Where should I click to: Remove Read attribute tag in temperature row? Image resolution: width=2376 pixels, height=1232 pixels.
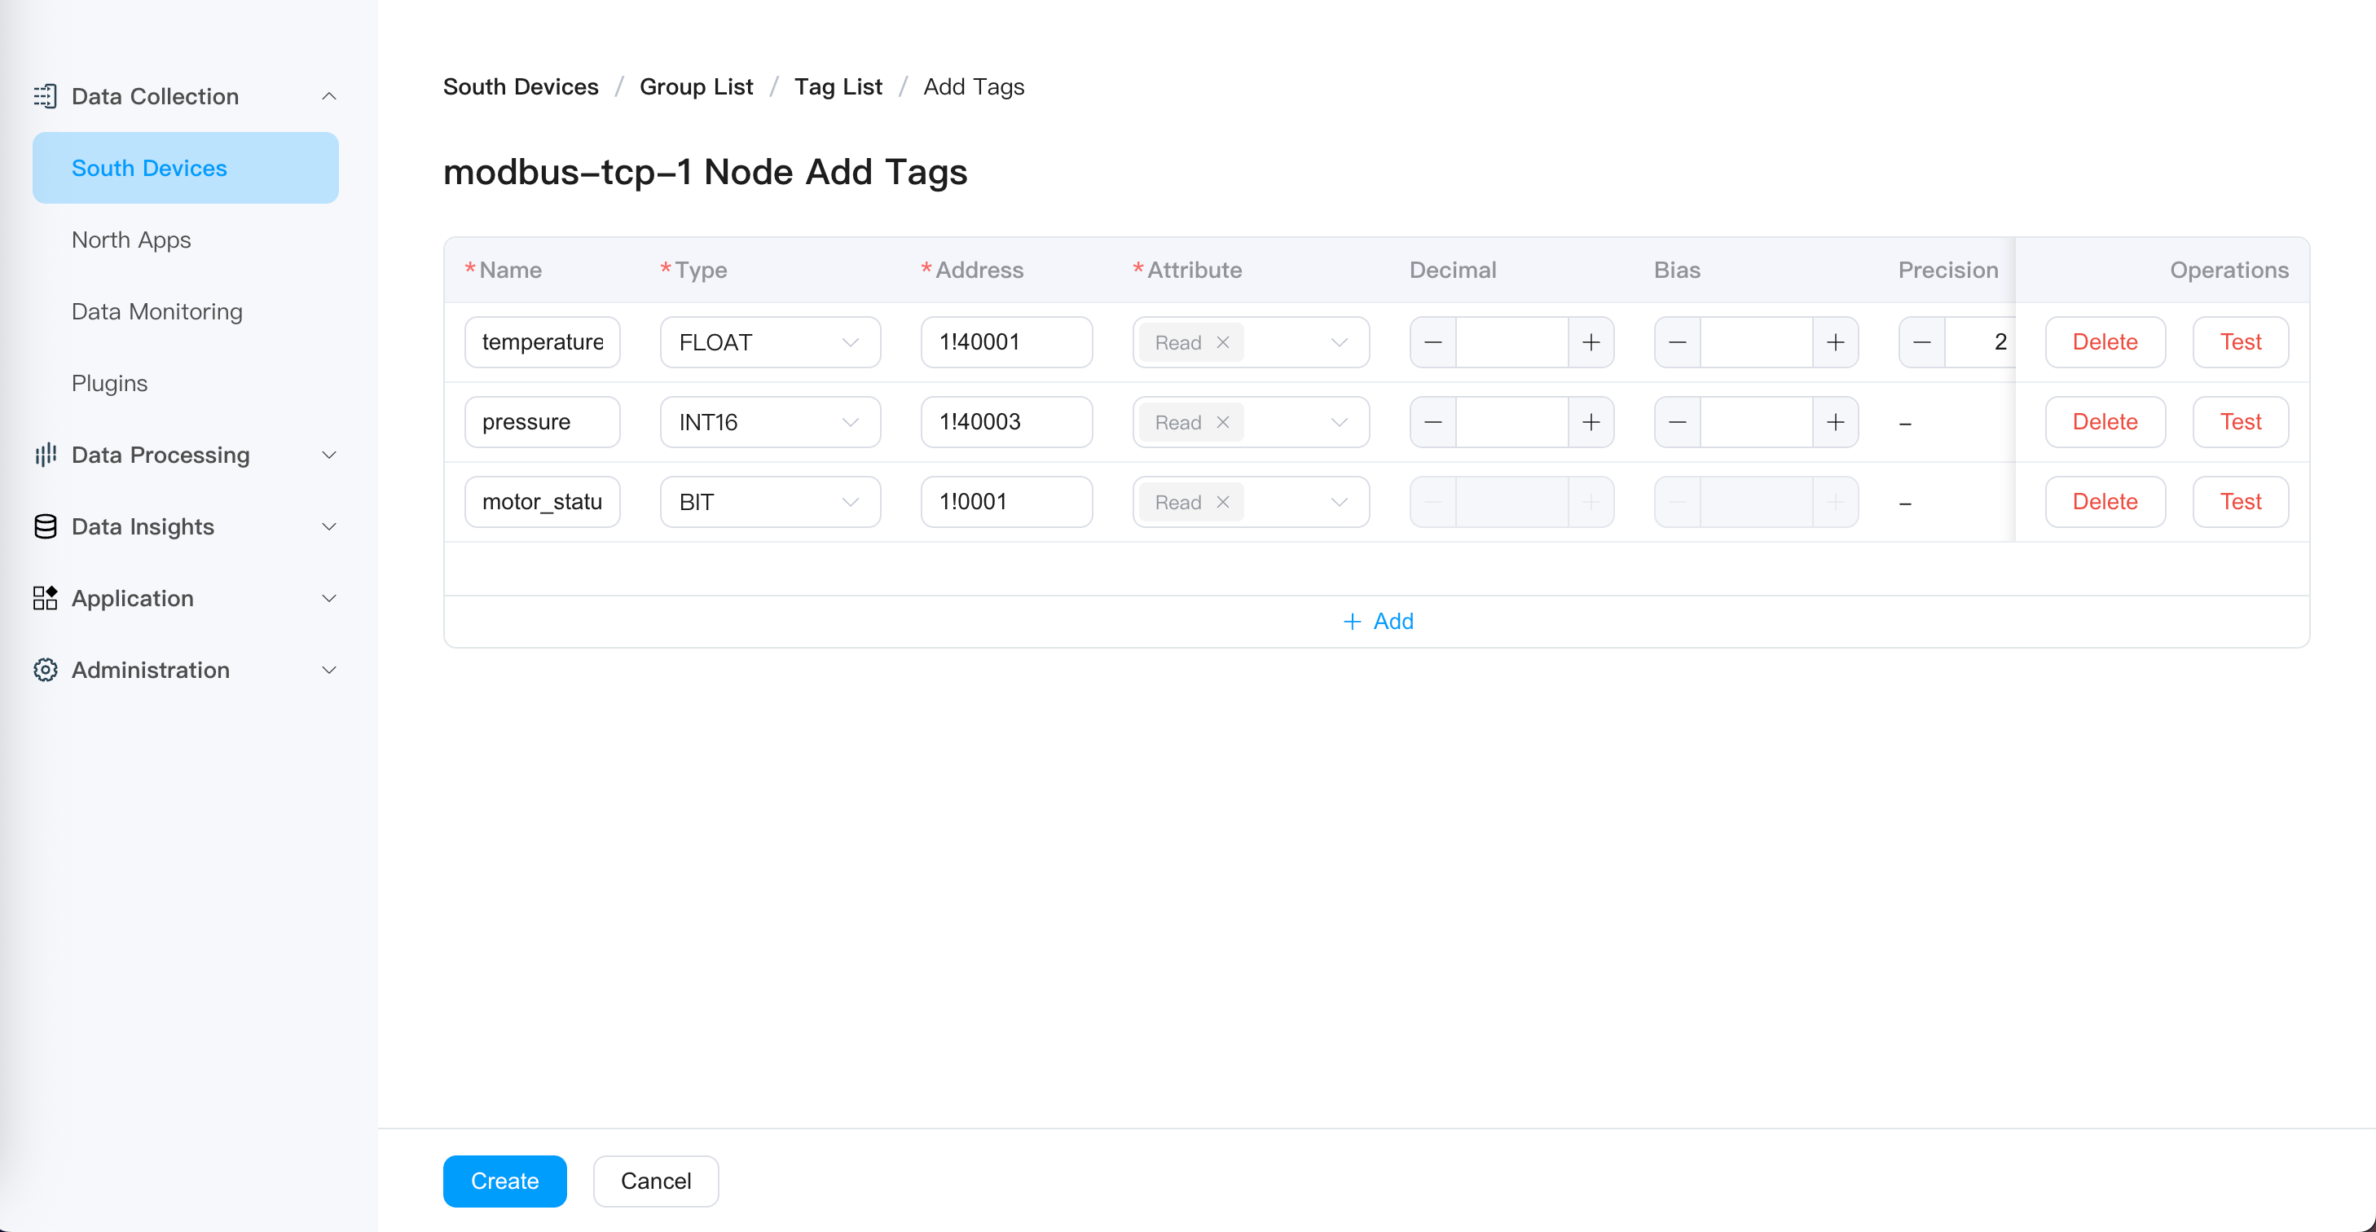[x=1222, y=342]
